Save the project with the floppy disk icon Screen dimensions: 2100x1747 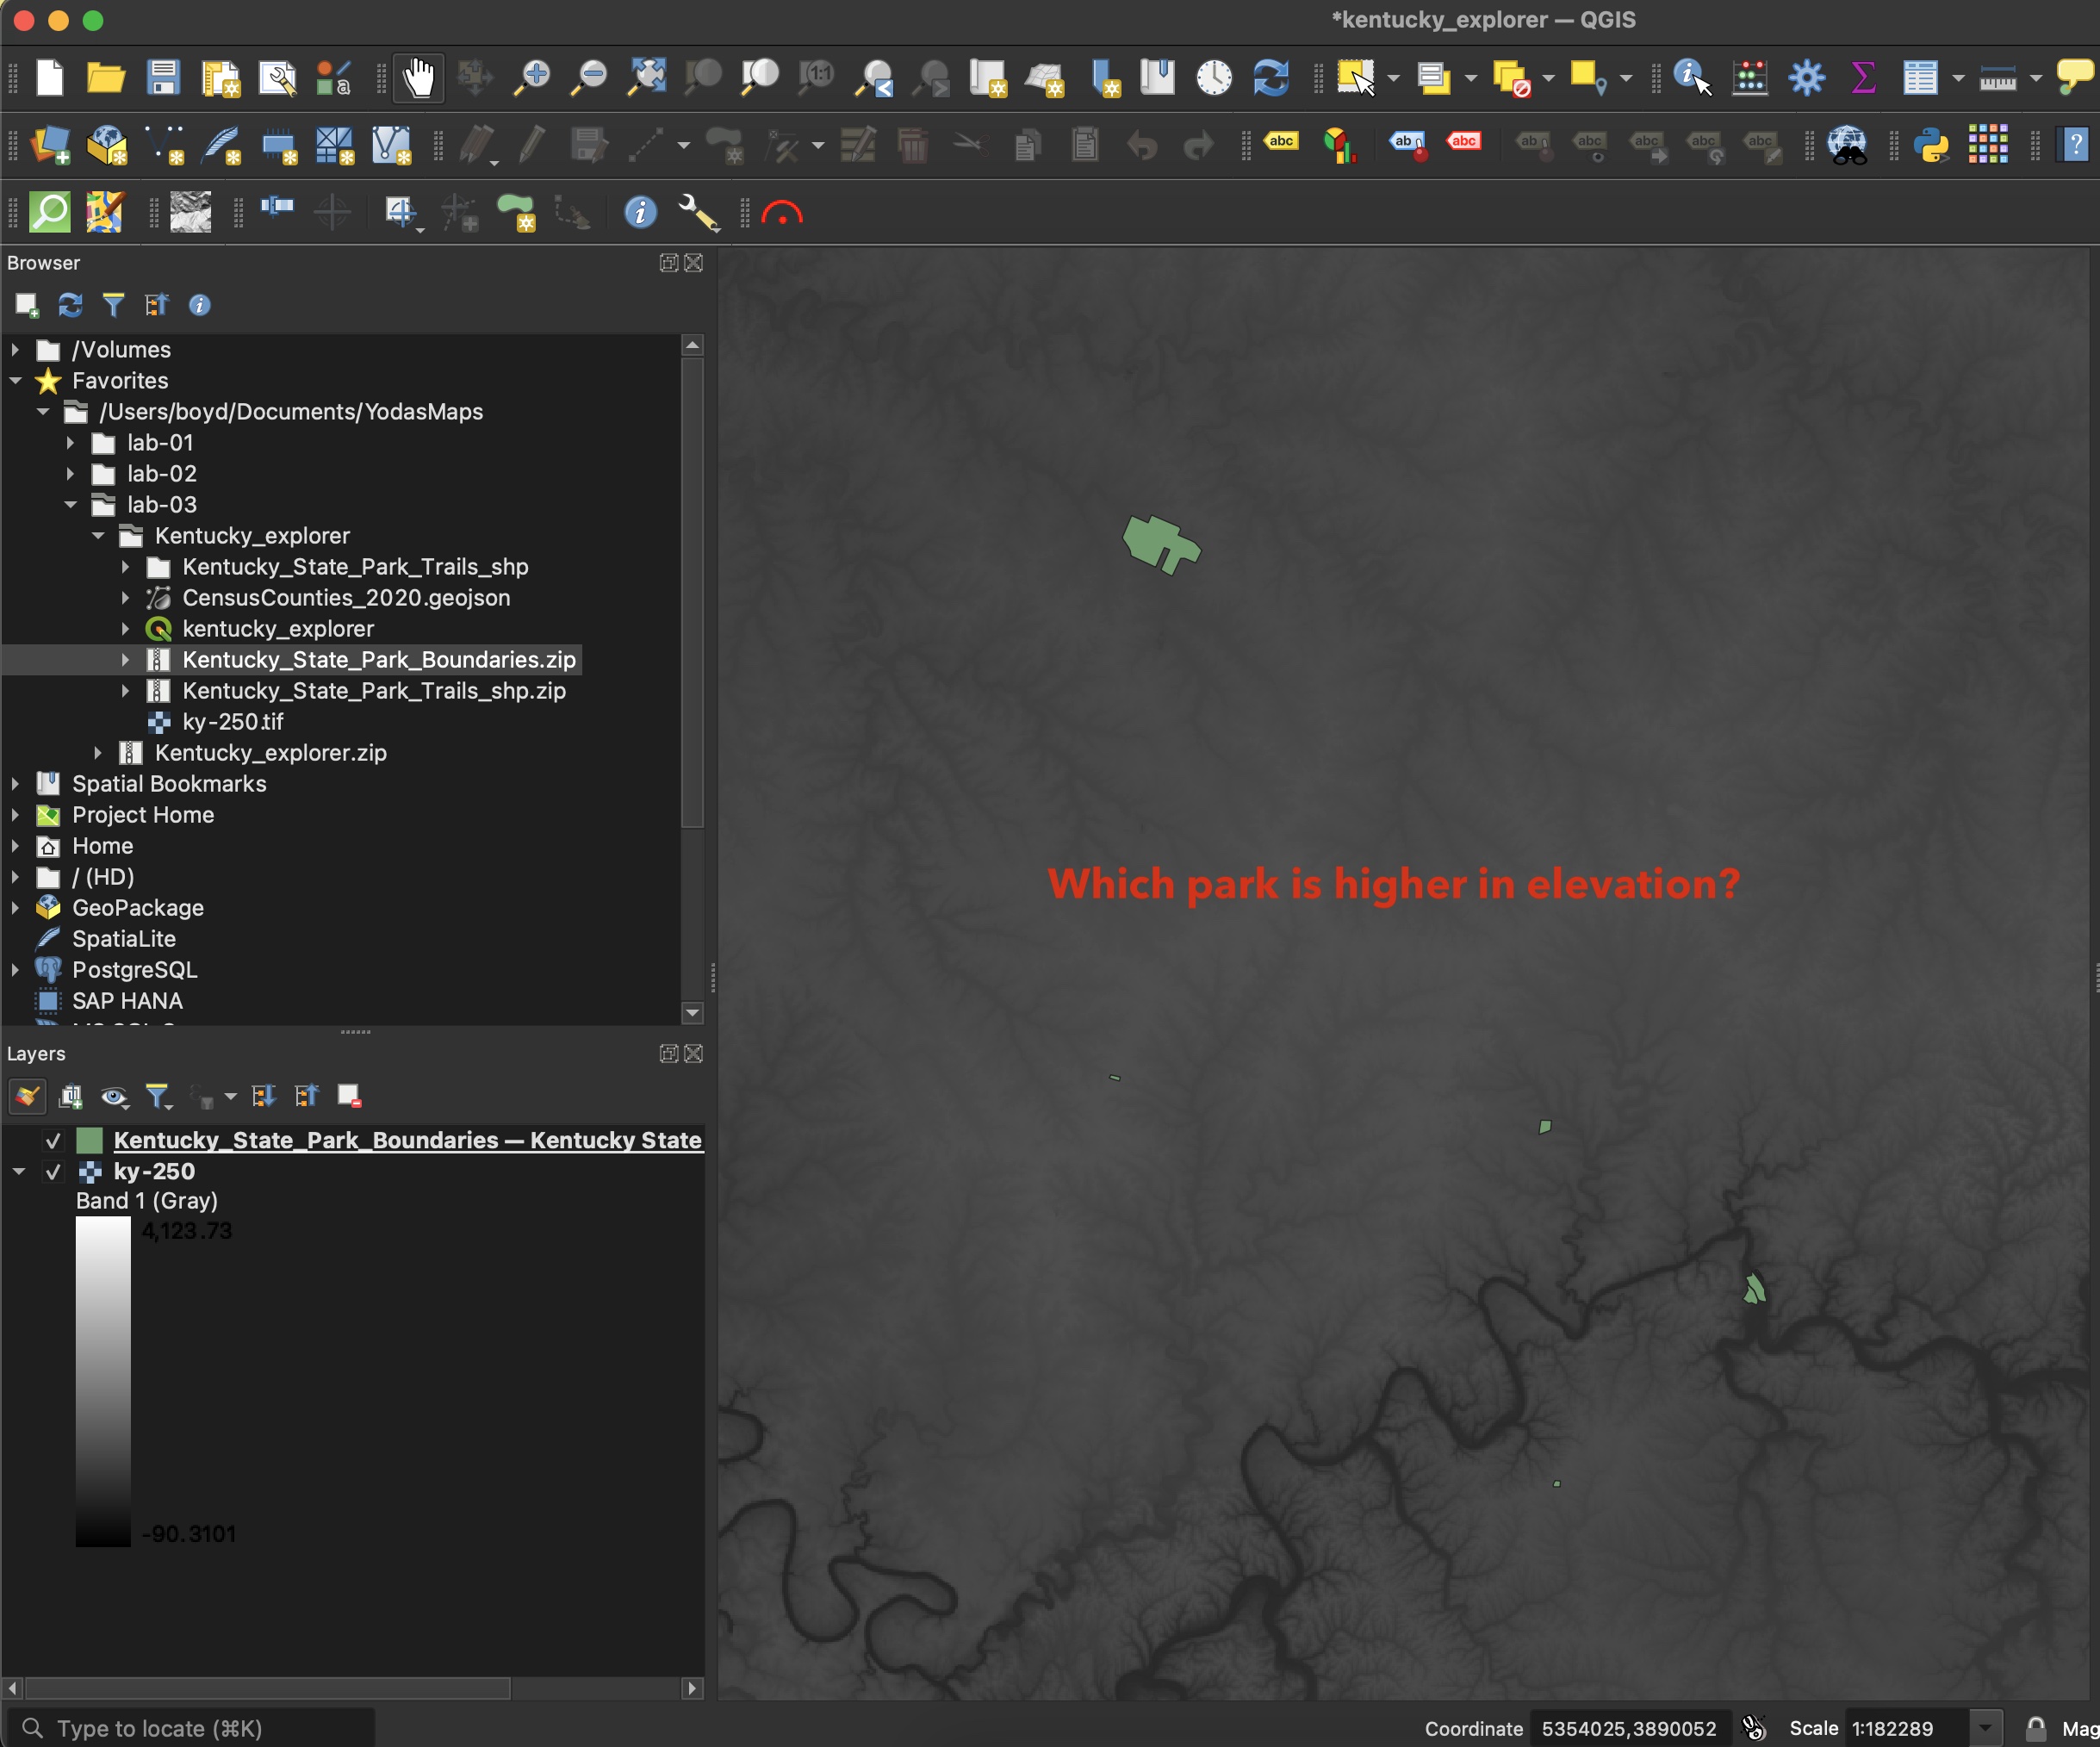[x=162, y=77]
